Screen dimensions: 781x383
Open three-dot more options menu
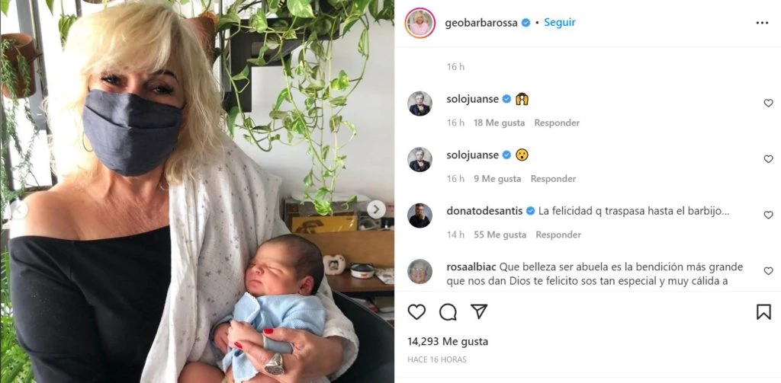coord(762,23)
